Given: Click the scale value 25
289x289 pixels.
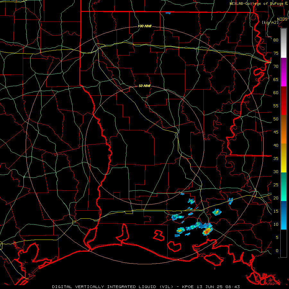Looking at the screenshot, I should pyautogui.click(x=276, y=185).
